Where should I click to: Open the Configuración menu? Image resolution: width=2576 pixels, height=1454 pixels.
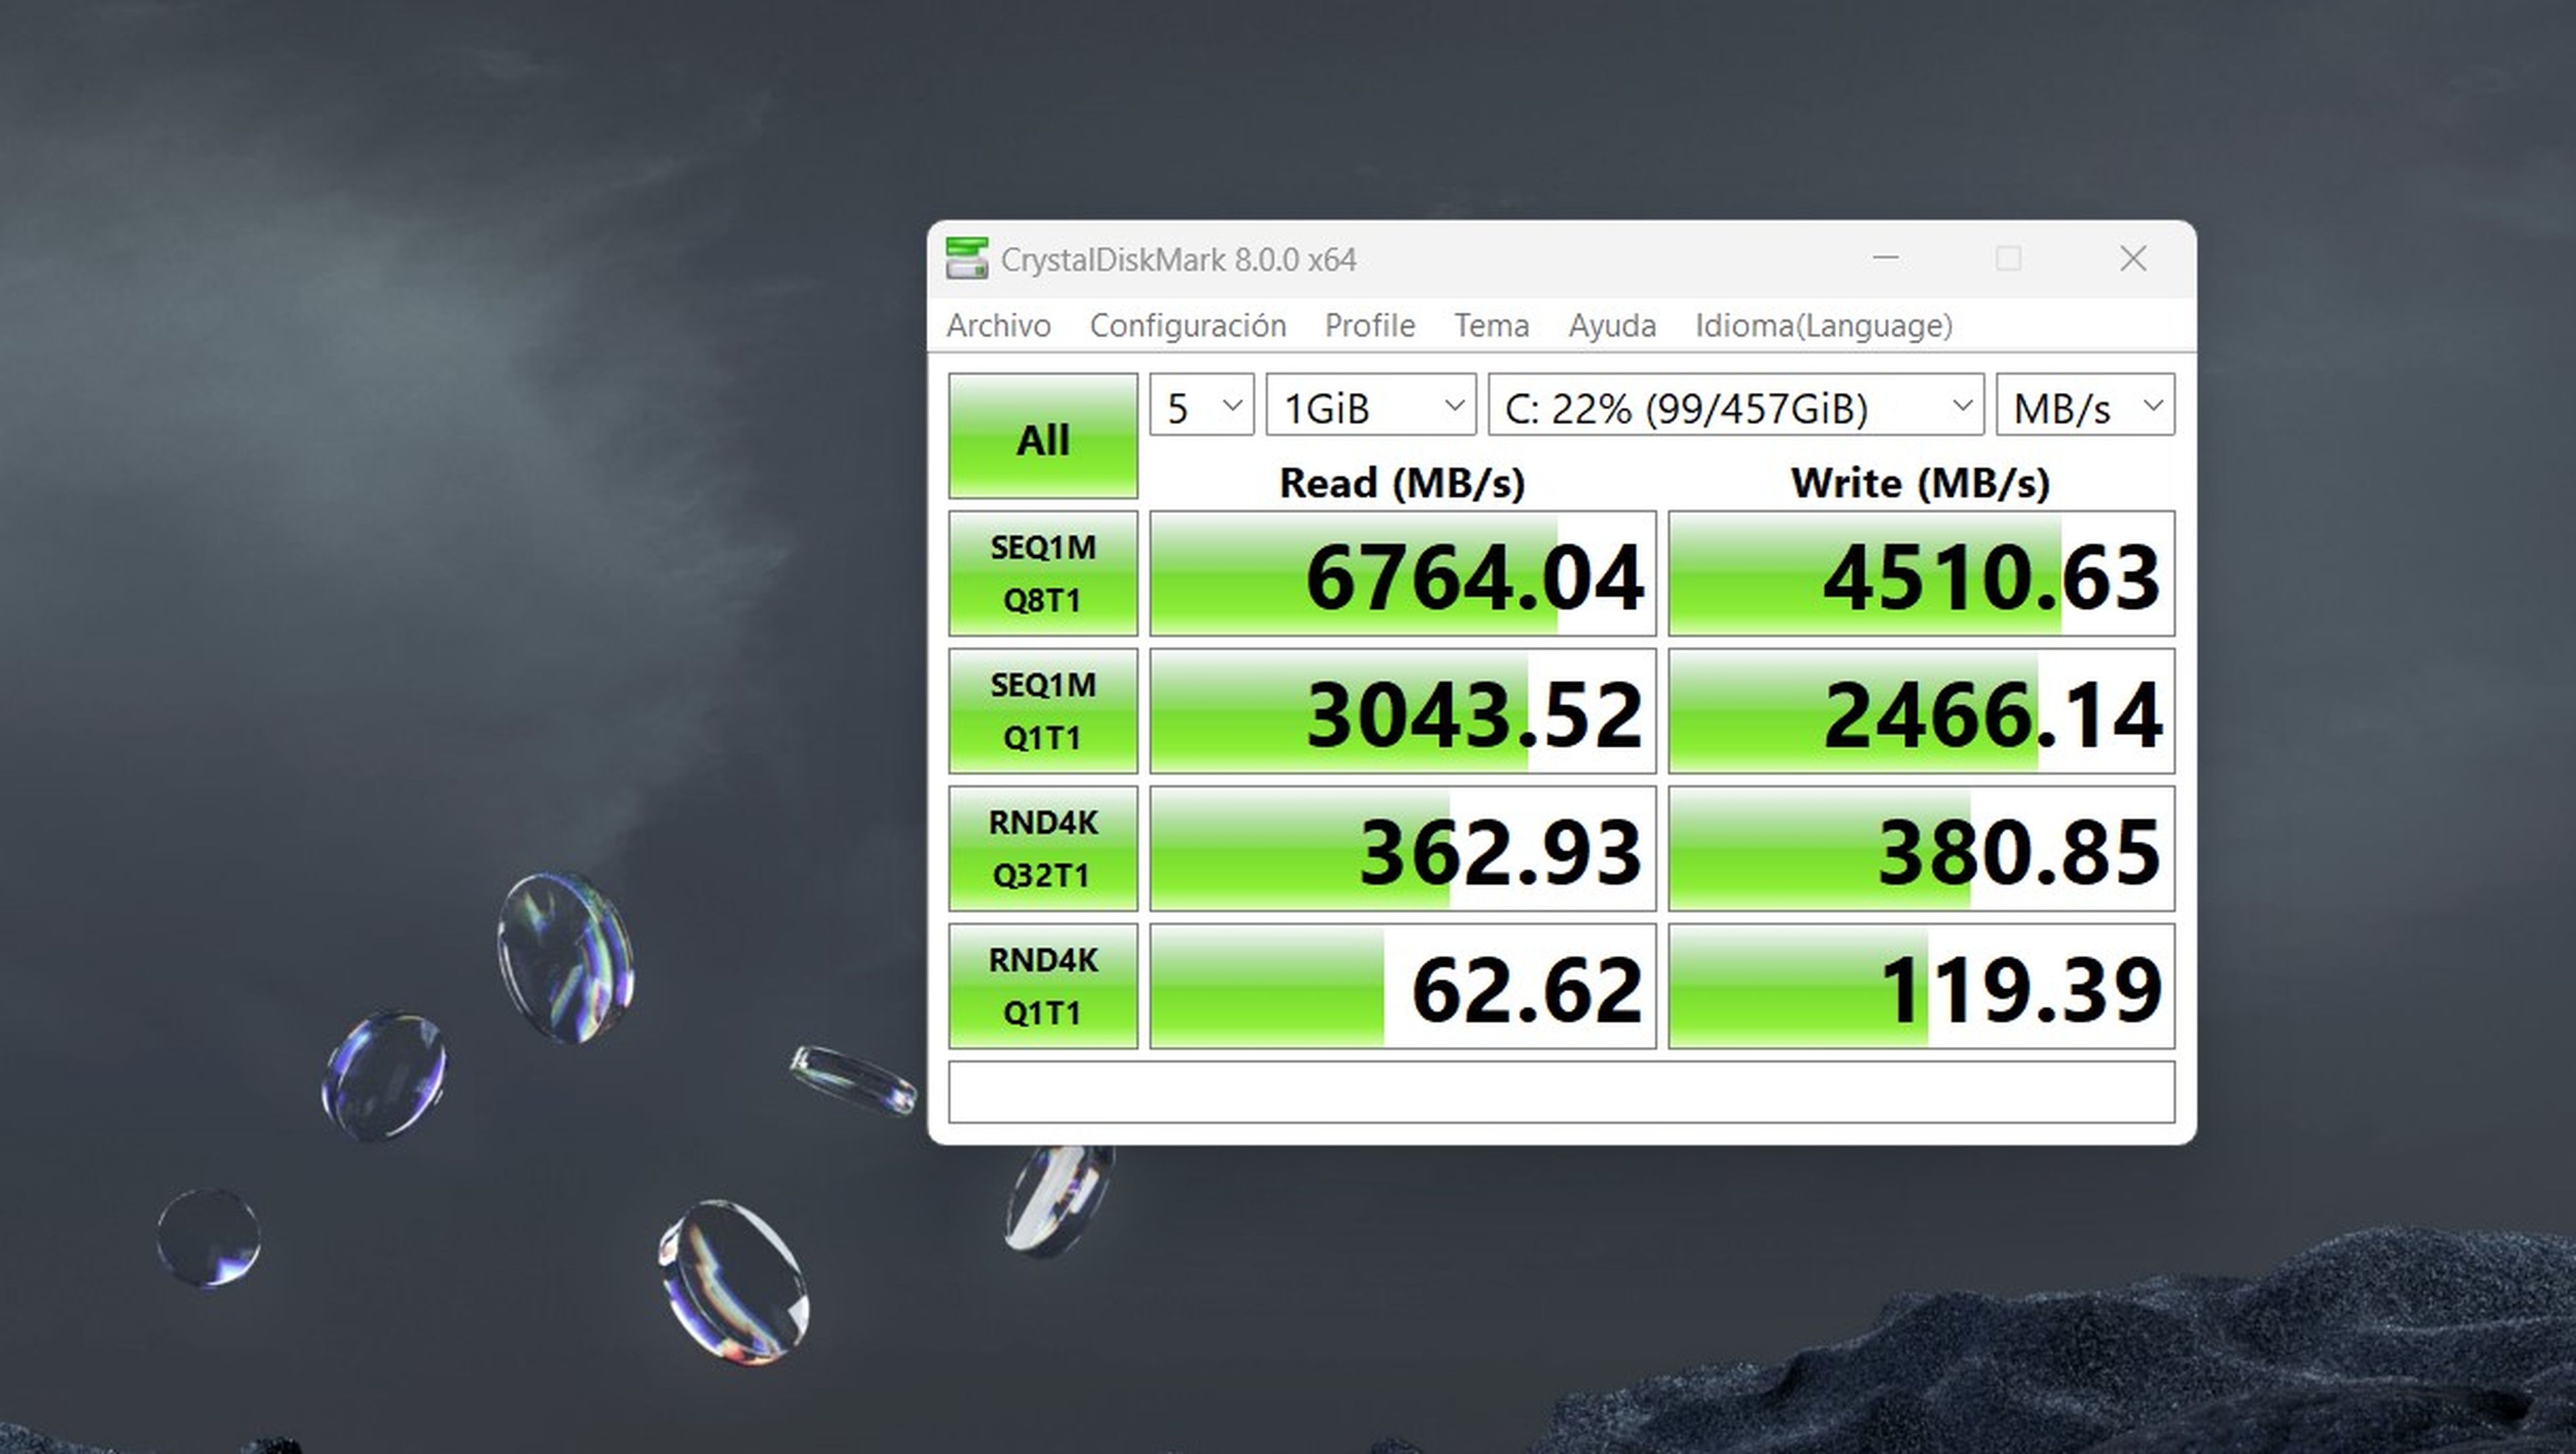click(x=1187, y=326)
